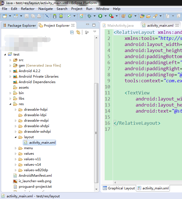Click the Debug bug icon
The width and height of the screenshot is (182, 199).
[89, 16]
